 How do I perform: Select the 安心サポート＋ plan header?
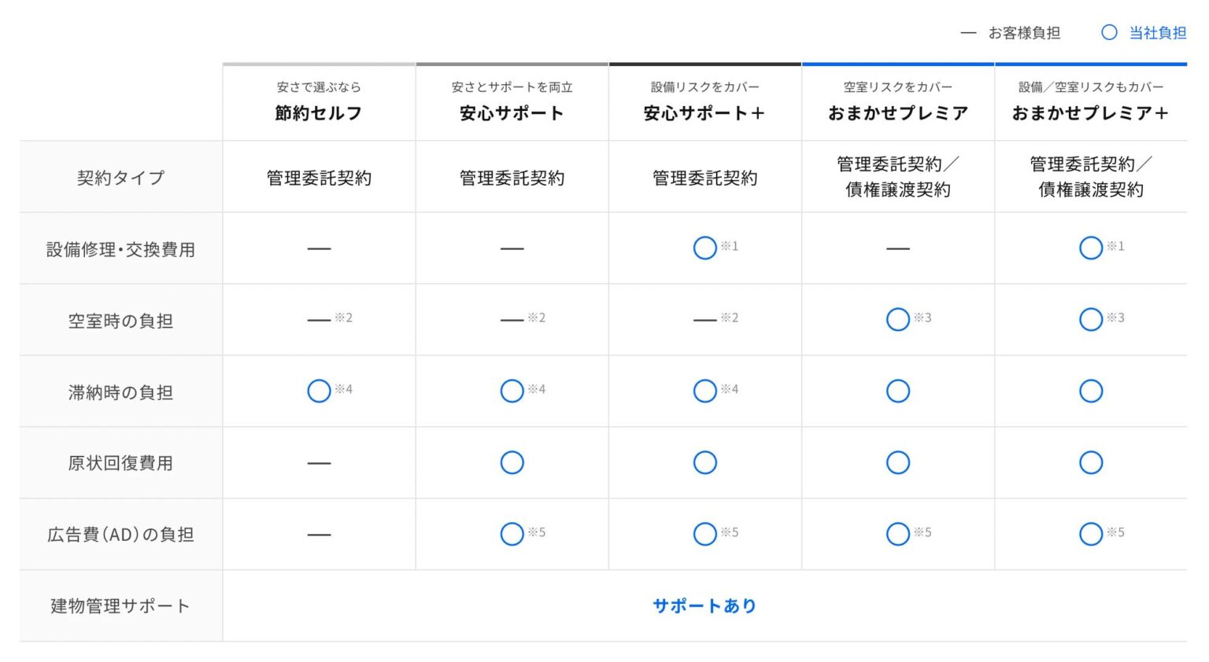tap(704, 112)
